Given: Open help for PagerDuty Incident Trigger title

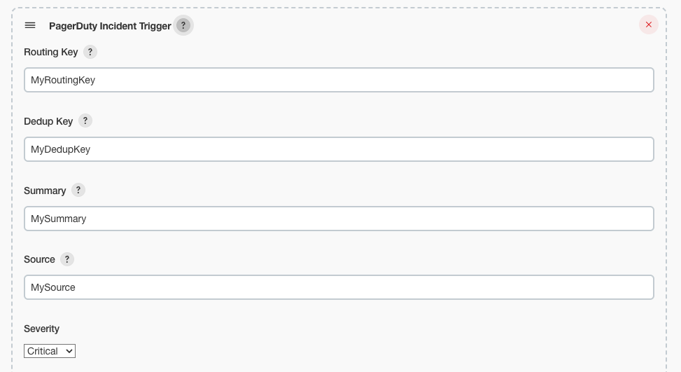Looking at the screenshot, I should click(183, 25).
